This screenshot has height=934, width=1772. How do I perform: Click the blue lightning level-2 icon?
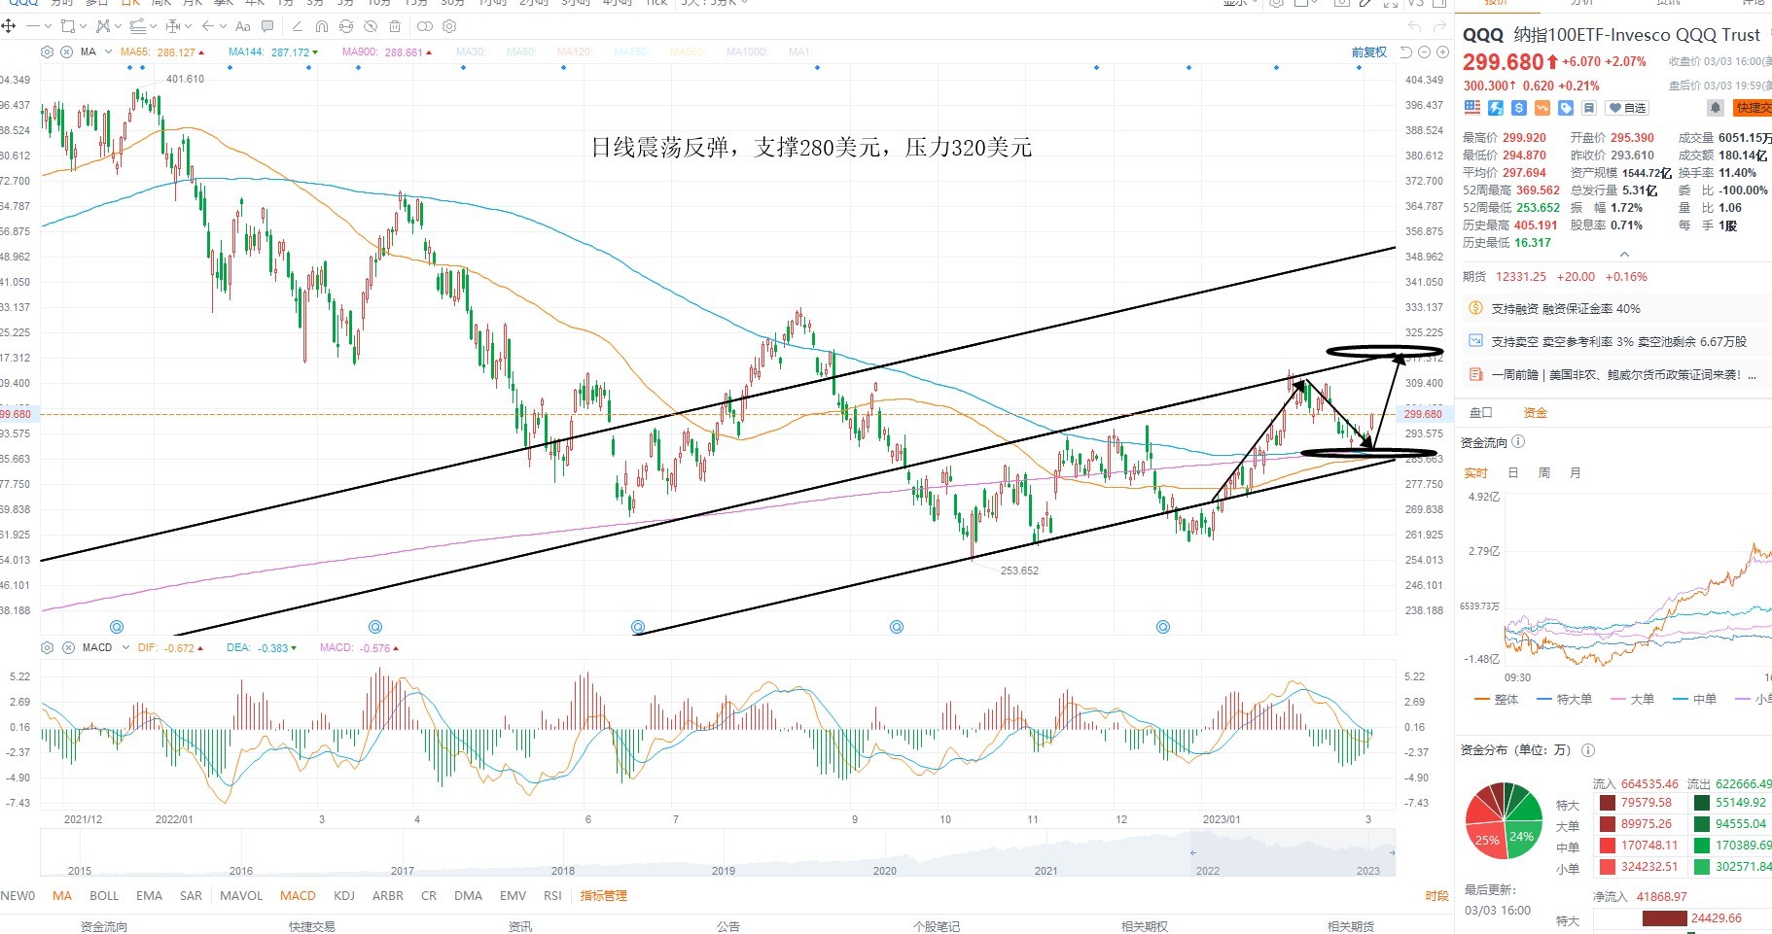1496,108
